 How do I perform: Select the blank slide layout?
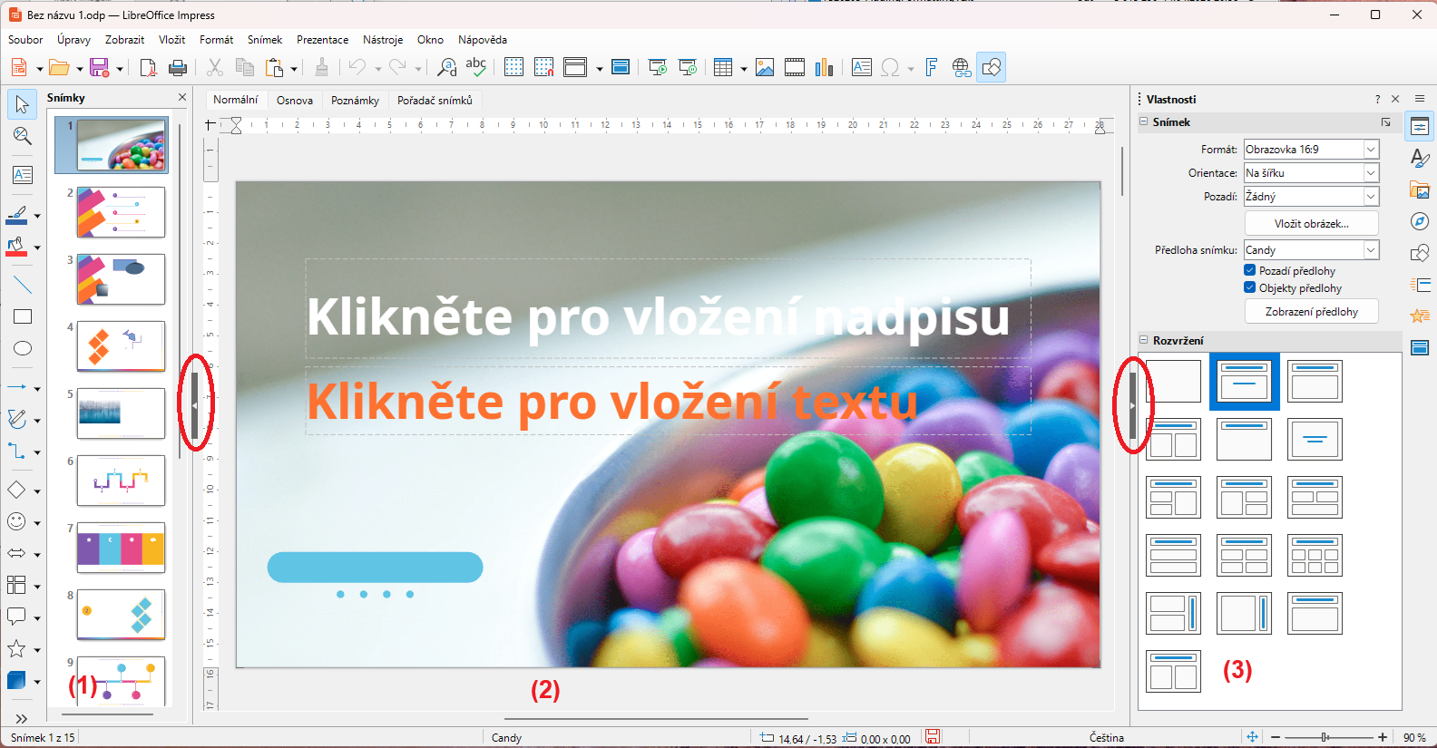(x=1173, y=381)
